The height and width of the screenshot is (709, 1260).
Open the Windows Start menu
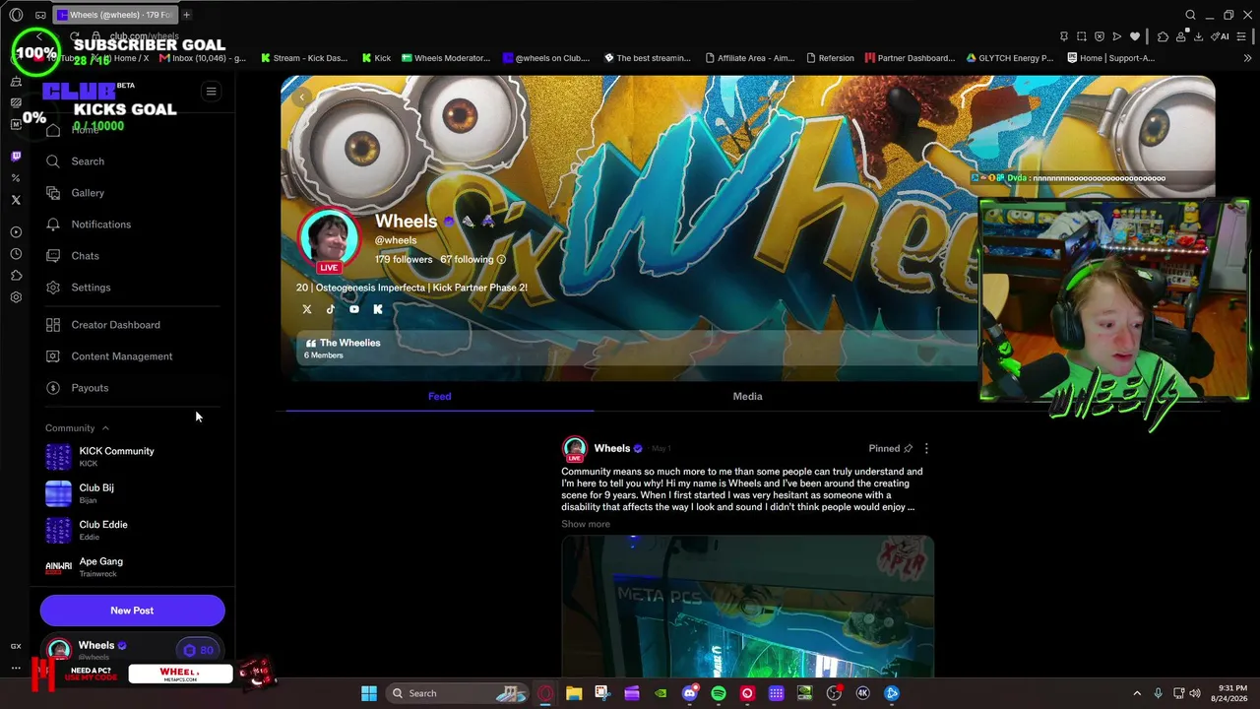[369, 693]
